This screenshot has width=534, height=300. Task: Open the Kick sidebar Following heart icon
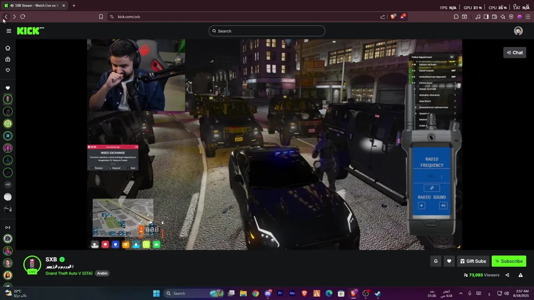click(8, 70)
